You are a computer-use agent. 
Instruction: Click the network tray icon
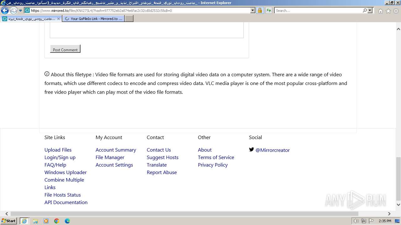364,221
